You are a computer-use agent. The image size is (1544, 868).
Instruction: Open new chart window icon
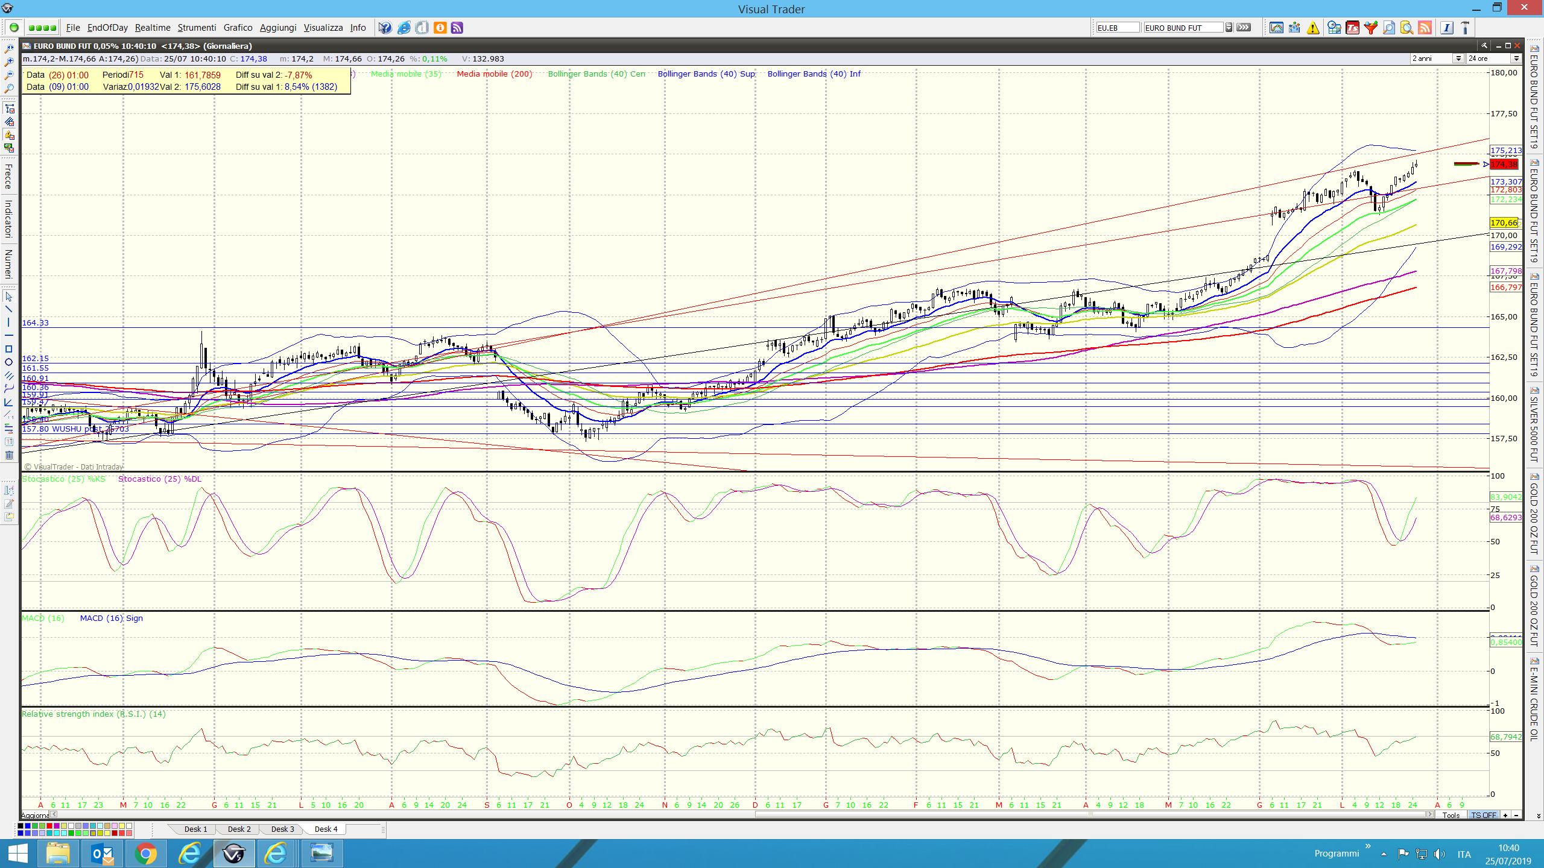(x=1276, y=28)
